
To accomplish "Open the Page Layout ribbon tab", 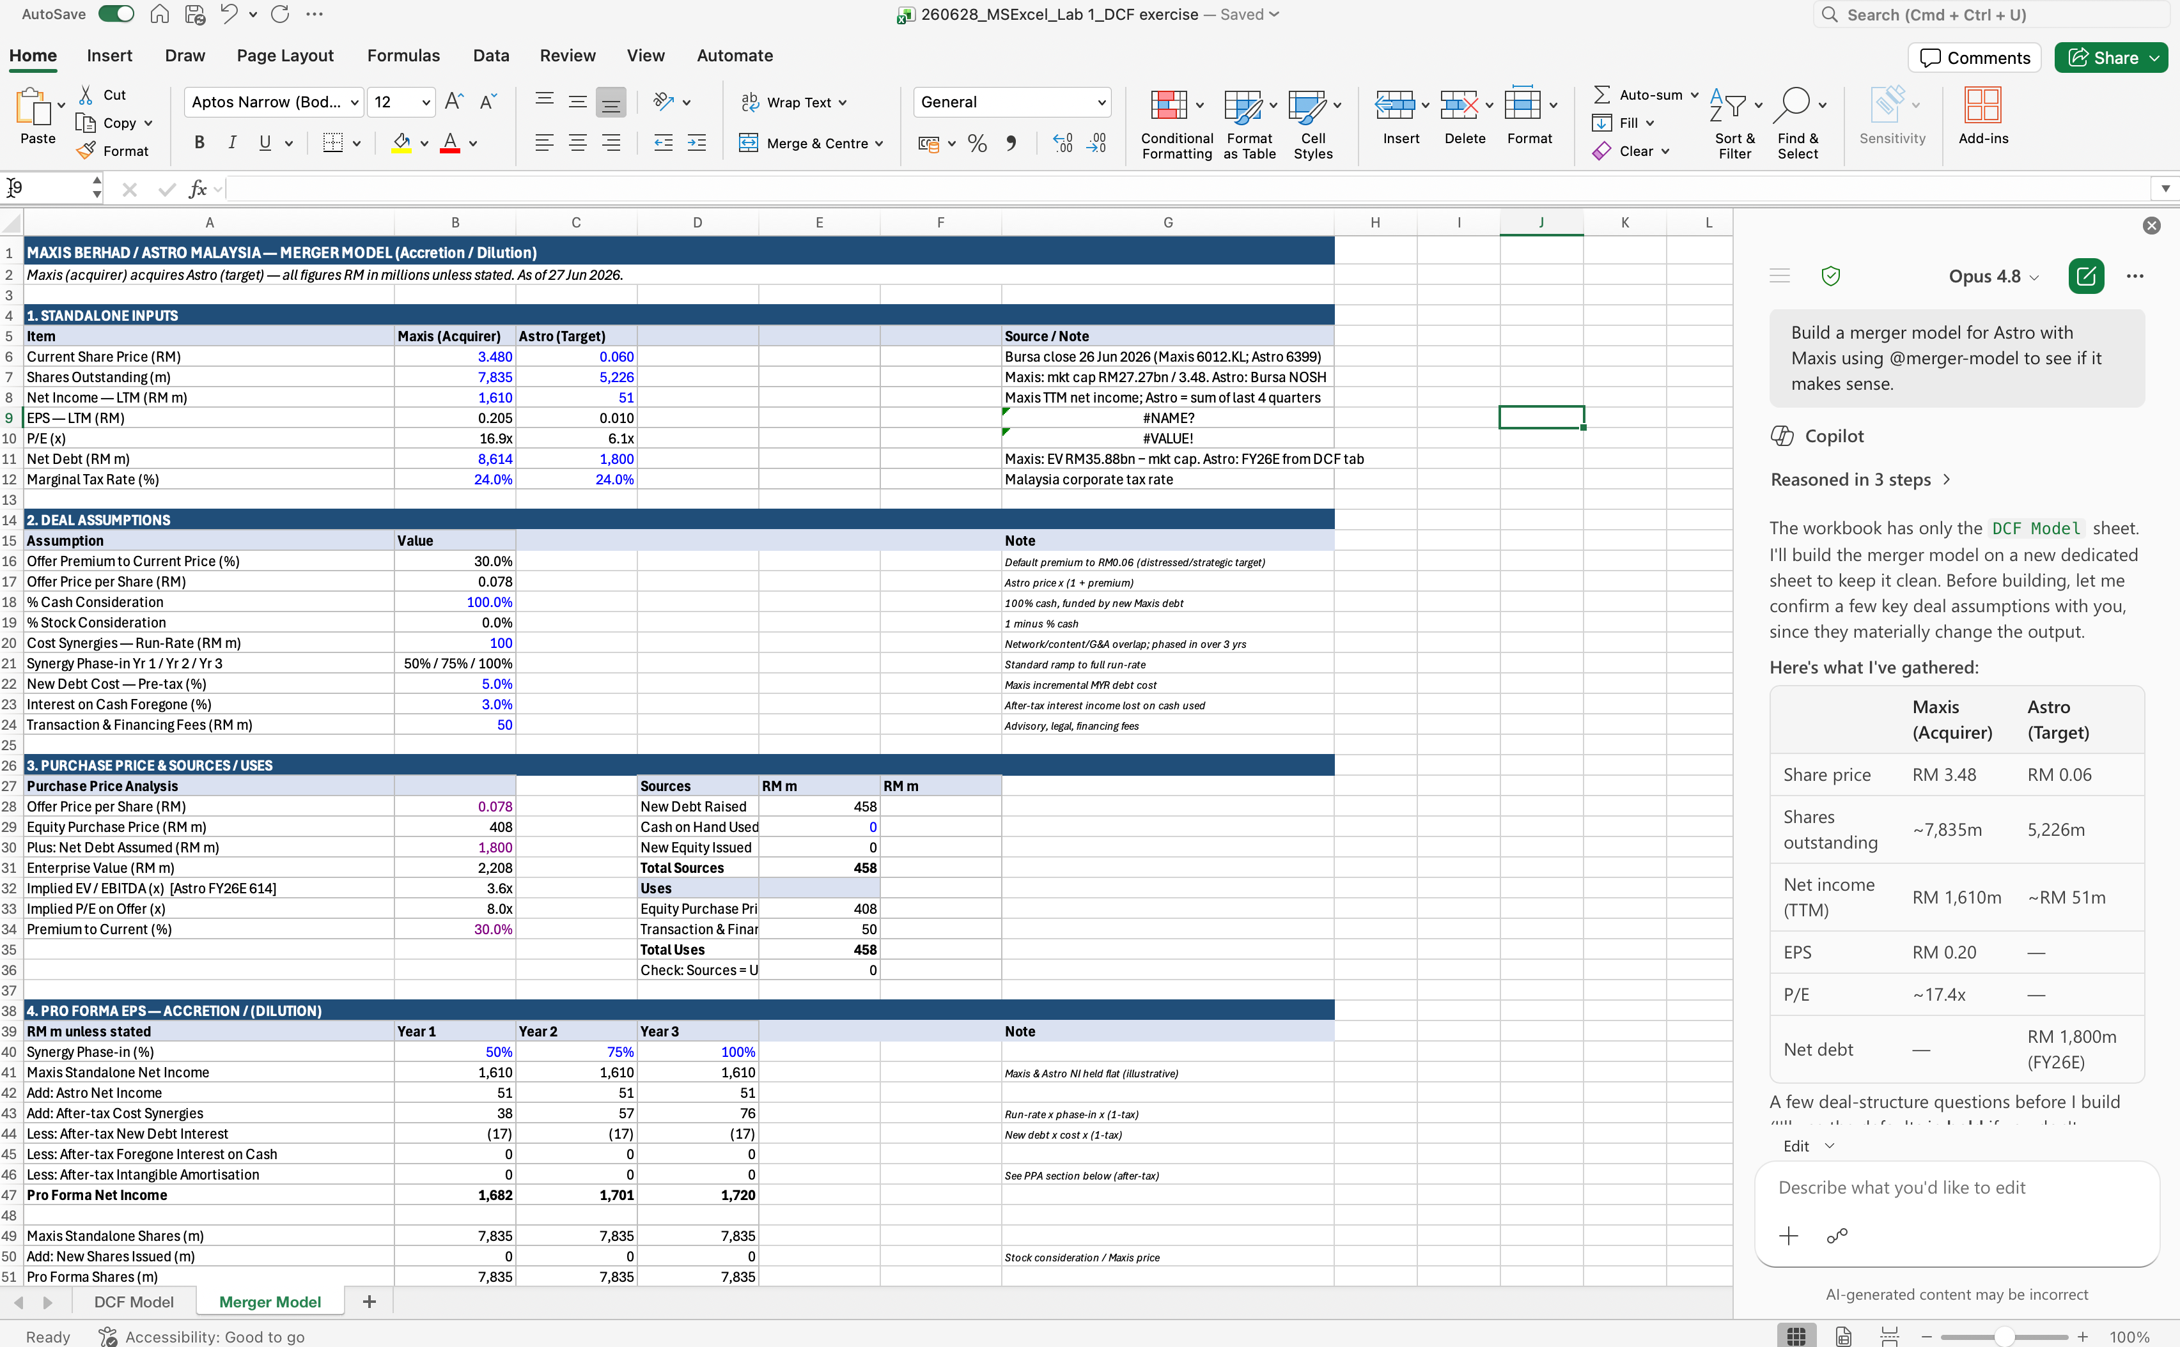I will 285,55.
